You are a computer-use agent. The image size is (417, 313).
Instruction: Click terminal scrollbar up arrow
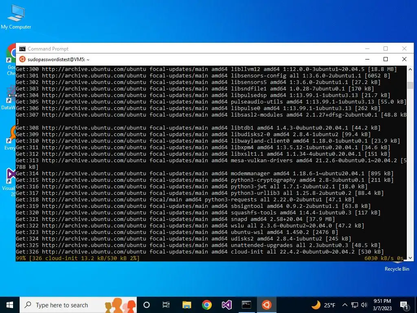tap(410, 69)
